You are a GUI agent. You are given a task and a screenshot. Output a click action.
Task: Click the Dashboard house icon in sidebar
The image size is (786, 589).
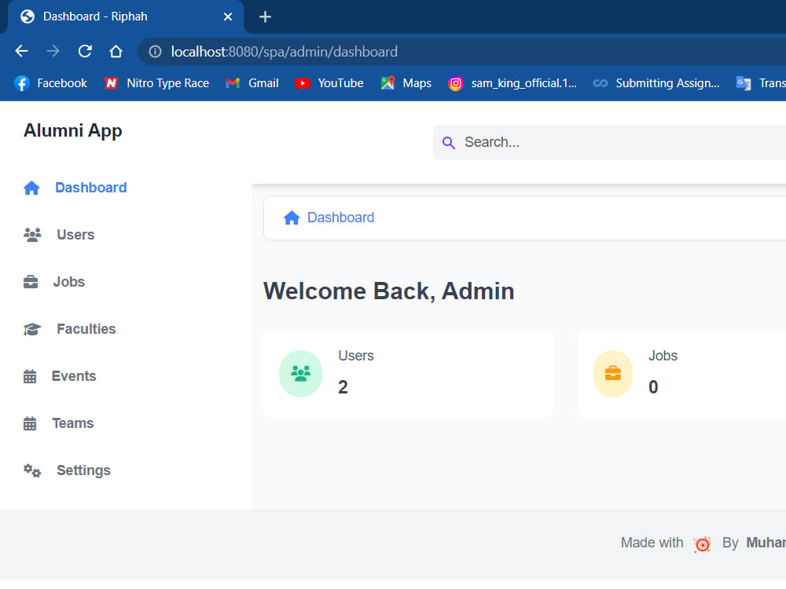[31, 187]
